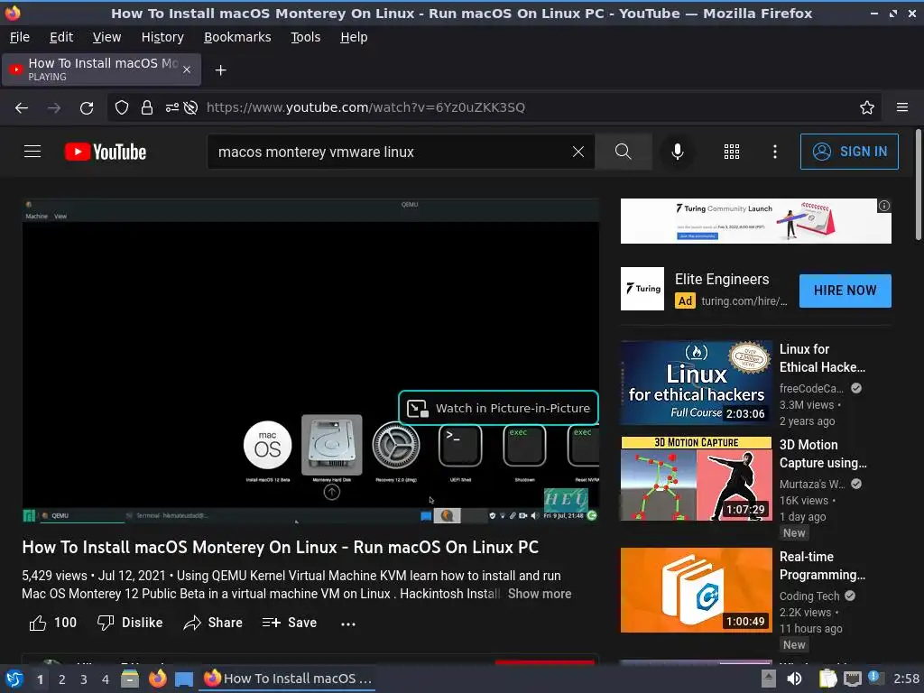Toggle Watch in Picture-in-Picture
Screen dimensions: 924x693
tap(498, 408)
